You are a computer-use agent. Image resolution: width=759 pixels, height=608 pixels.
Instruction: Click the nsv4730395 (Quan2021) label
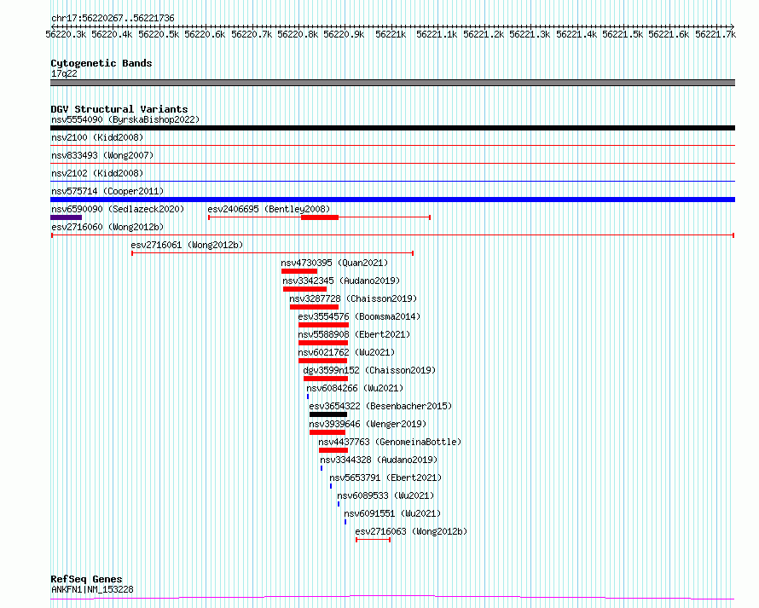(x=334, y=263)
